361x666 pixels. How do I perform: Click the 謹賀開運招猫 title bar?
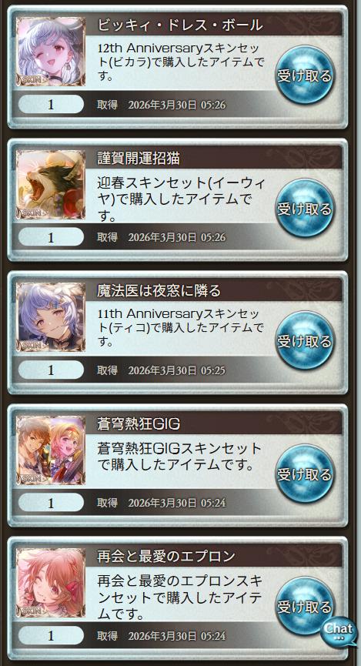click(x=215, y=157)
